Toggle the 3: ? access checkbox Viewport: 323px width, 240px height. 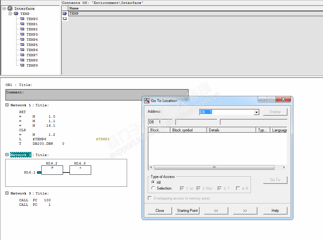coord(220,188)
